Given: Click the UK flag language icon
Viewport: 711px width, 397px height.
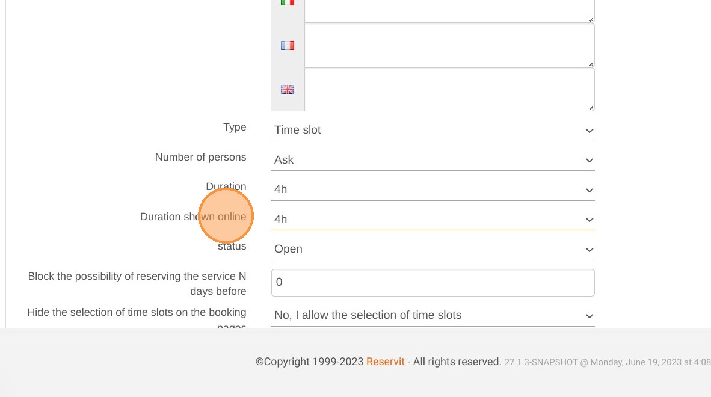Looking at the screenshot, I should (x=287, y=89).
